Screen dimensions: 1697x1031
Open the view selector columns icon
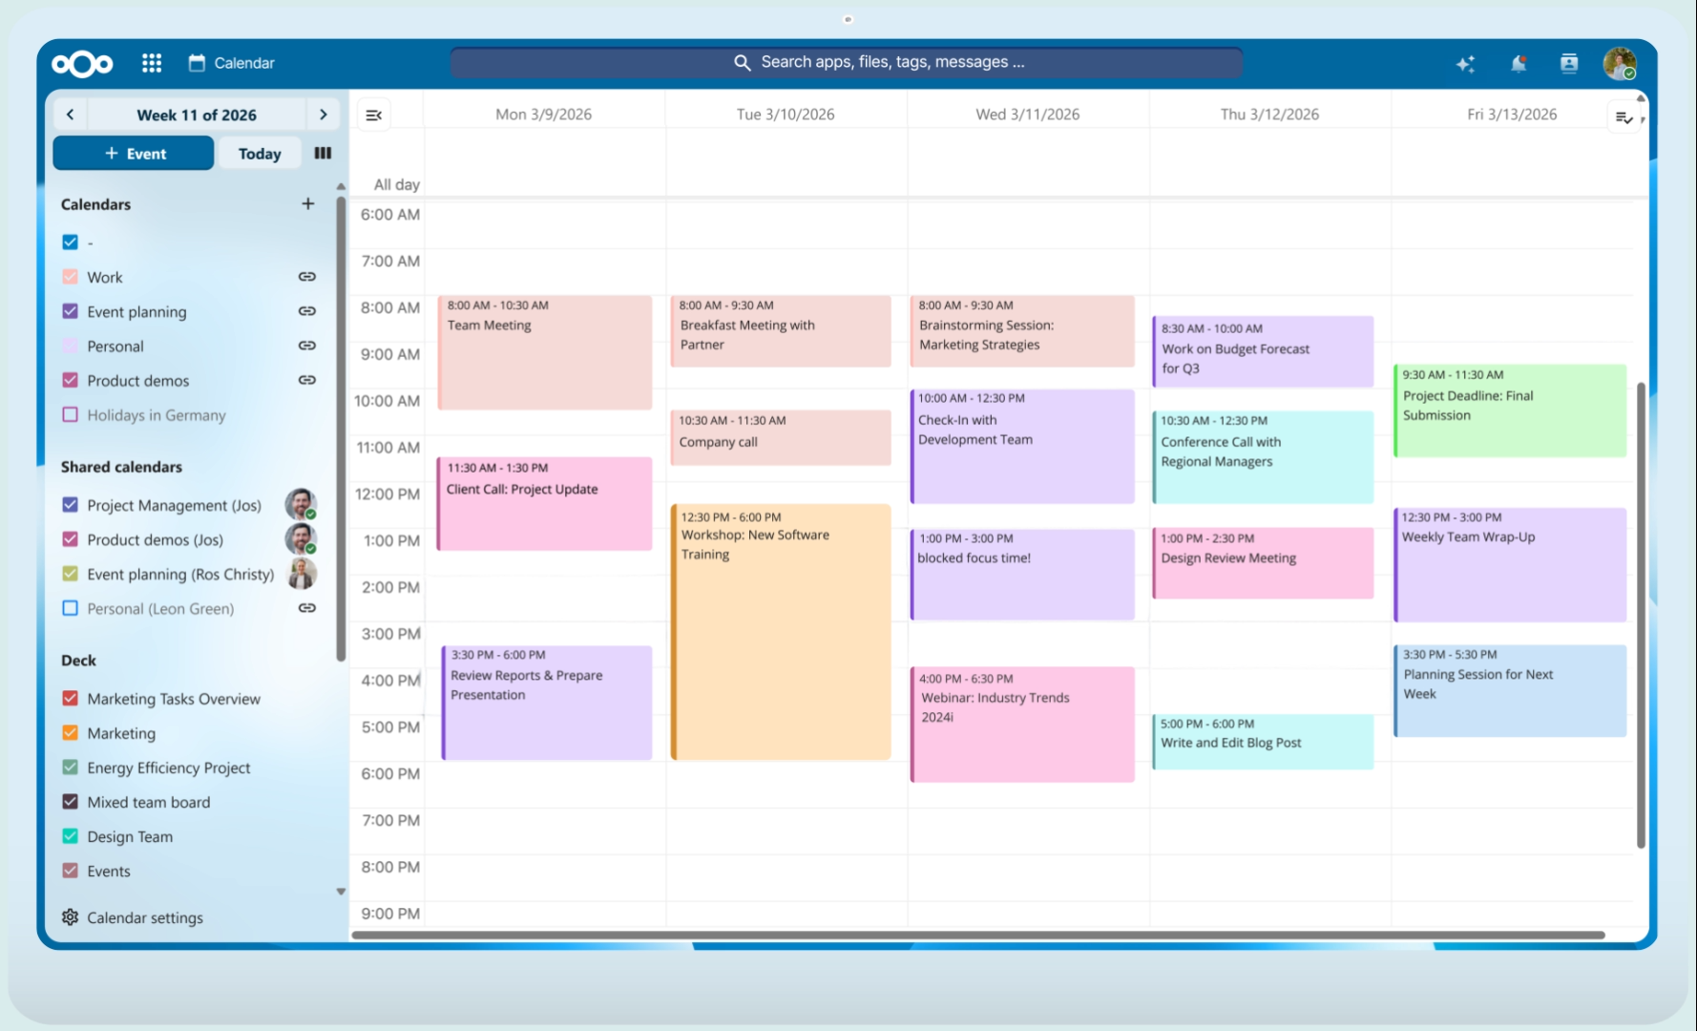pos(324,153)
